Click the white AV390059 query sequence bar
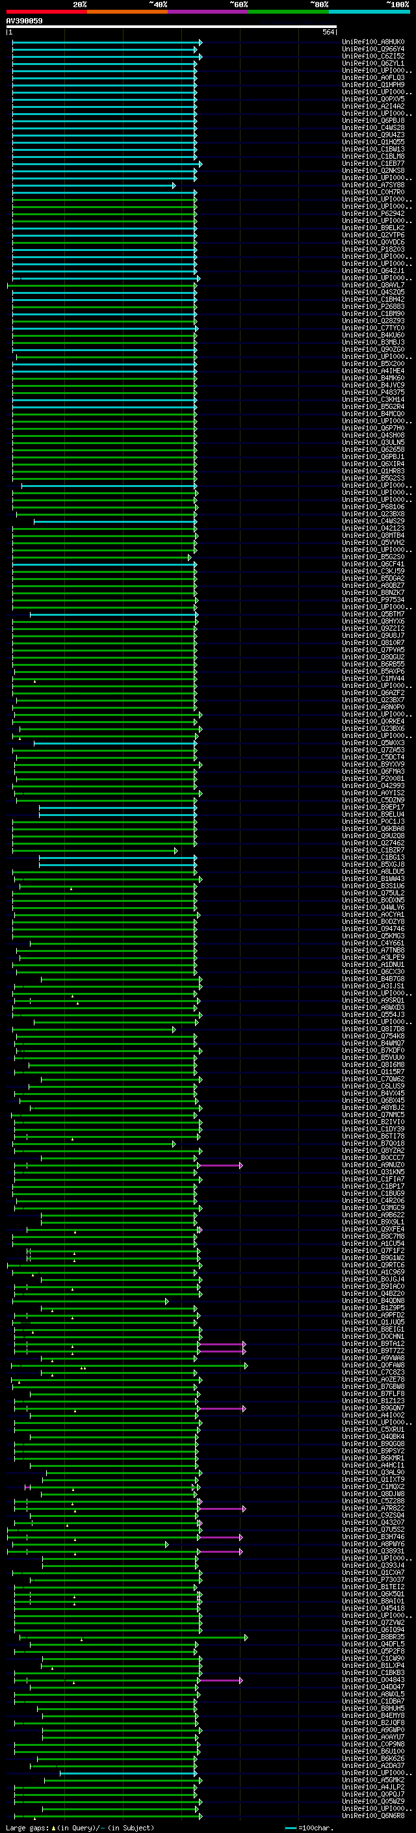This screenshot has width=416, height=1833. click(172, 27)
